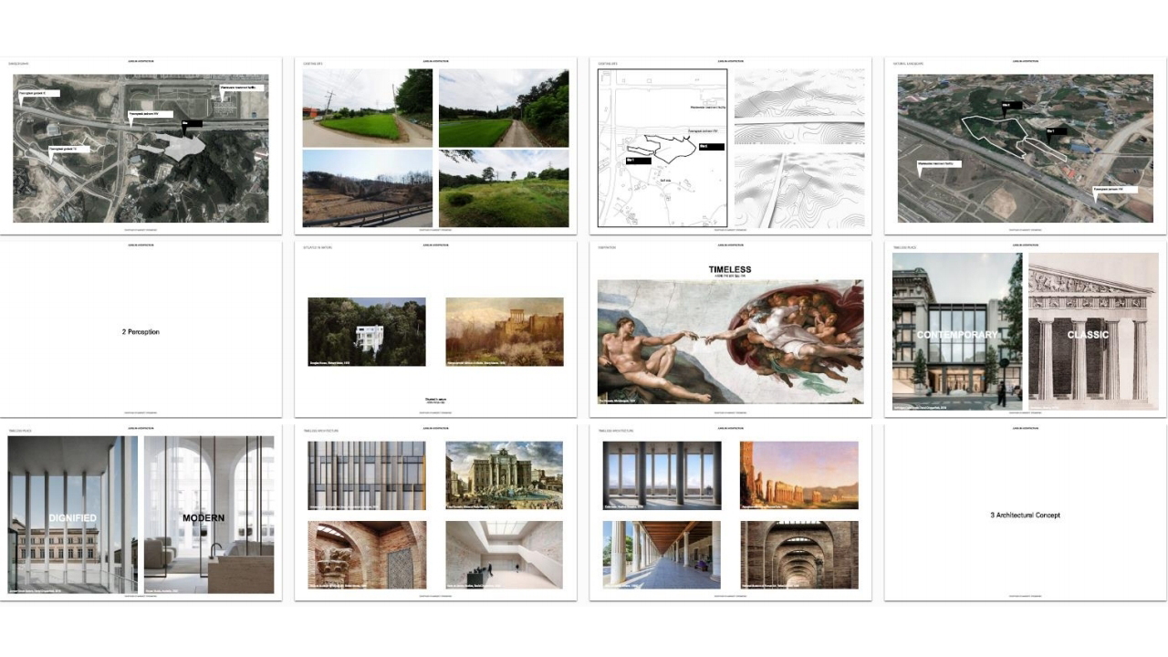Click the 'DIGNIFIED' colonnade image

tap(73, 515)
